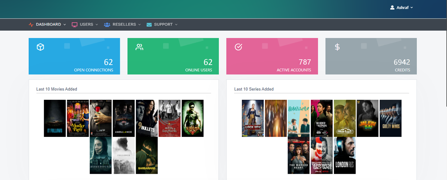Click the 6942 credits value
The width and height of the screenshot is (447, 180).
point(402,62)
